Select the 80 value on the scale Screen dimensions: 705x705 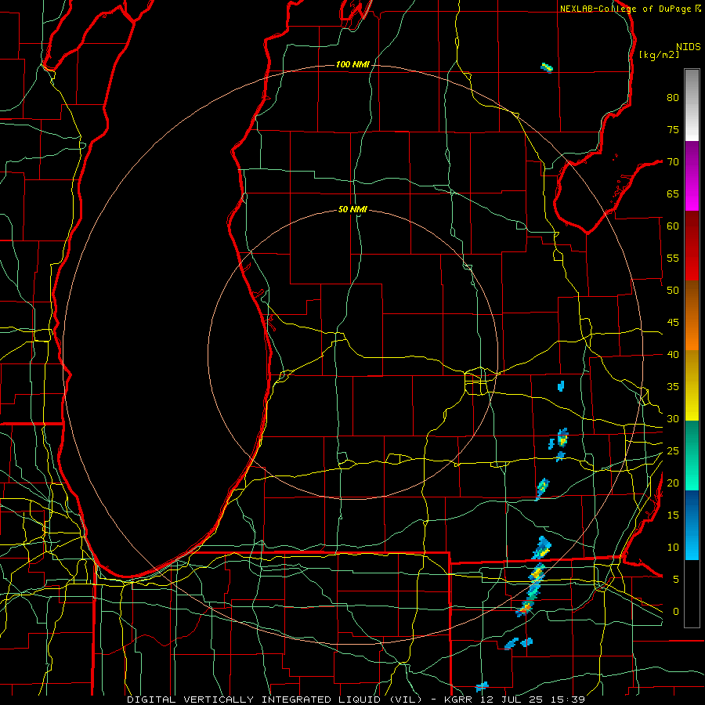pos(673,98)
